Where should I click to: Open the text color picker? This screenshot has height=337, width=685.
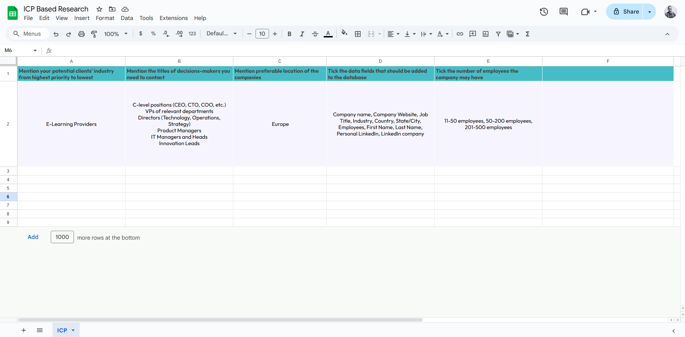tap(328, 34)
